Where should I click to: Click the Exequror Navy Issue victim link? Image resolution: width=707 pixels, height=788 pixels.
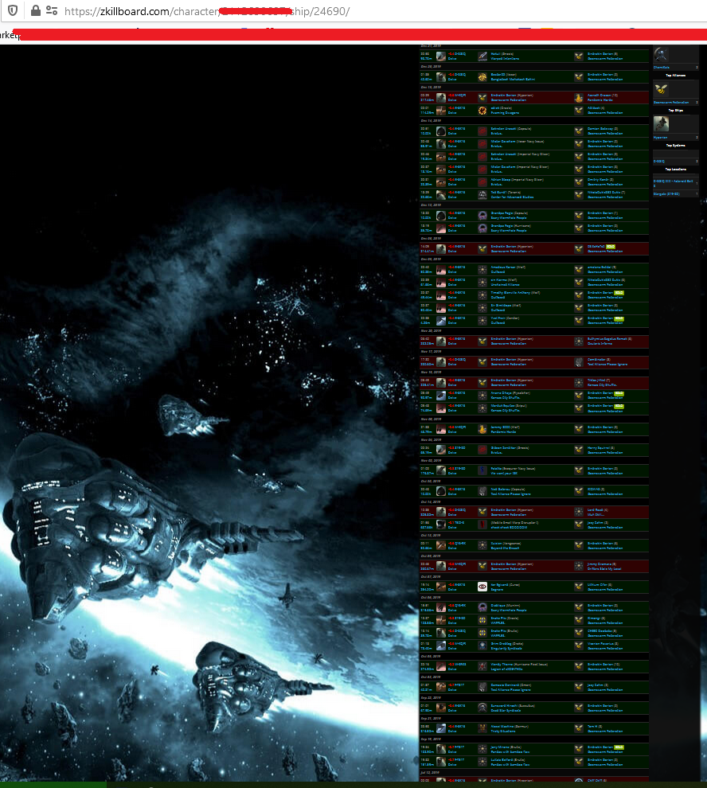[x=513, y=468]
